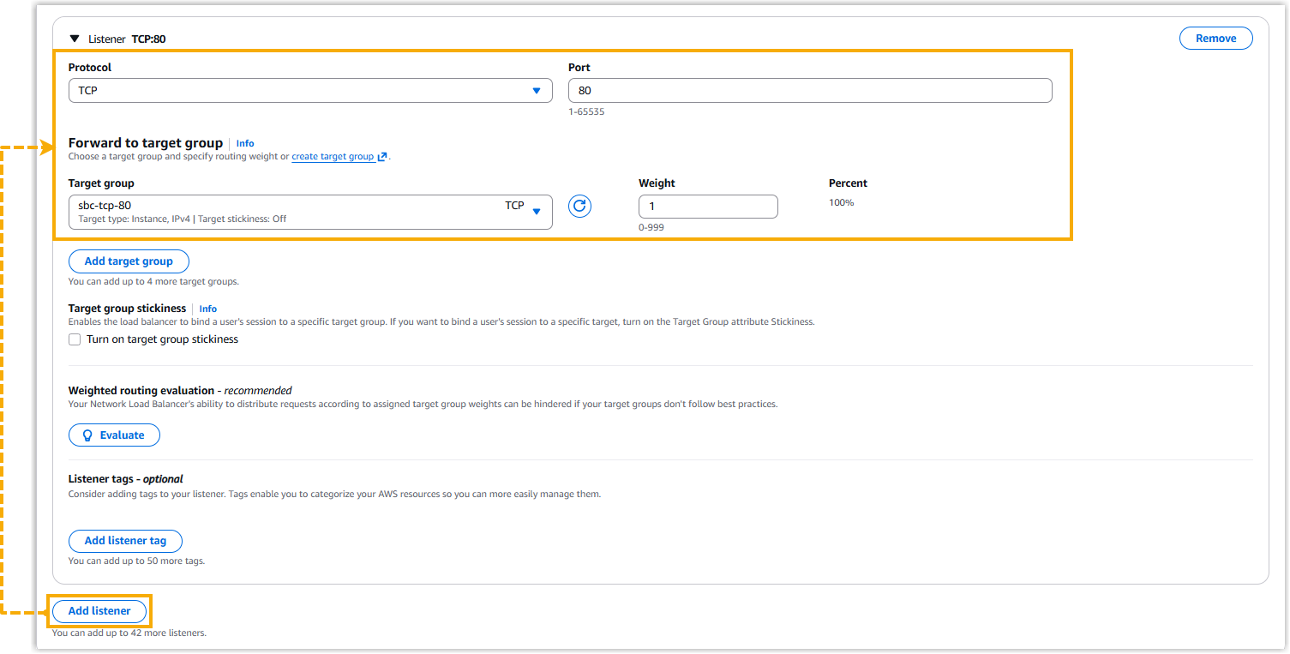1290x654 pixels.
Task: Click the blue caret in Target group field
Action: [537, 212]
